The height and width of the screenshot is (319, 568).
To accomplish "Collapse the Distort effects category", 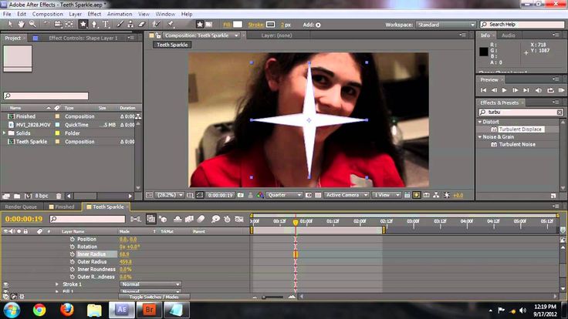I will coord(480,122).
